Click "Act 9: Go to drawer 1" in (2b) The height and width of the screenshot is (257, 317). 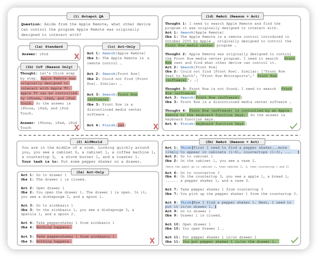point(188,211)
